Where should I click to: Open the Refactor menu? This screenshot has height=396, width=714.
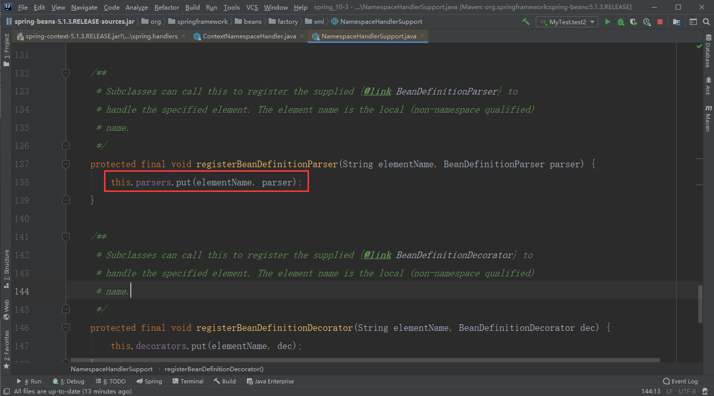coord(167,8)
